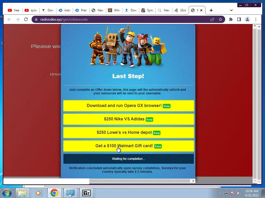Click the Share this page icon

coord(212,19)
